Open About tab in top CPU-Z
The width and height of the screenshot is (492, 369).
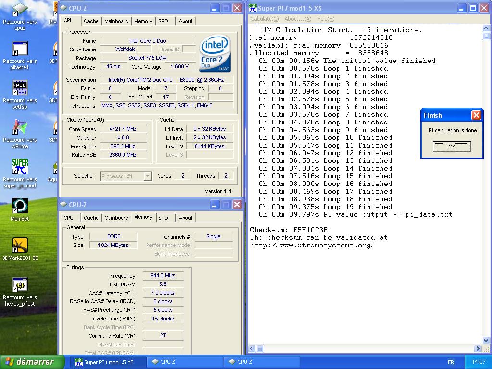[185, 21]
